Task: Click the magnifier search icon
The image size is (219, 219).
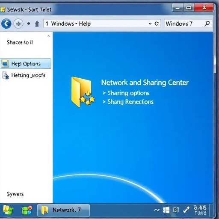Action: point(207,24)
